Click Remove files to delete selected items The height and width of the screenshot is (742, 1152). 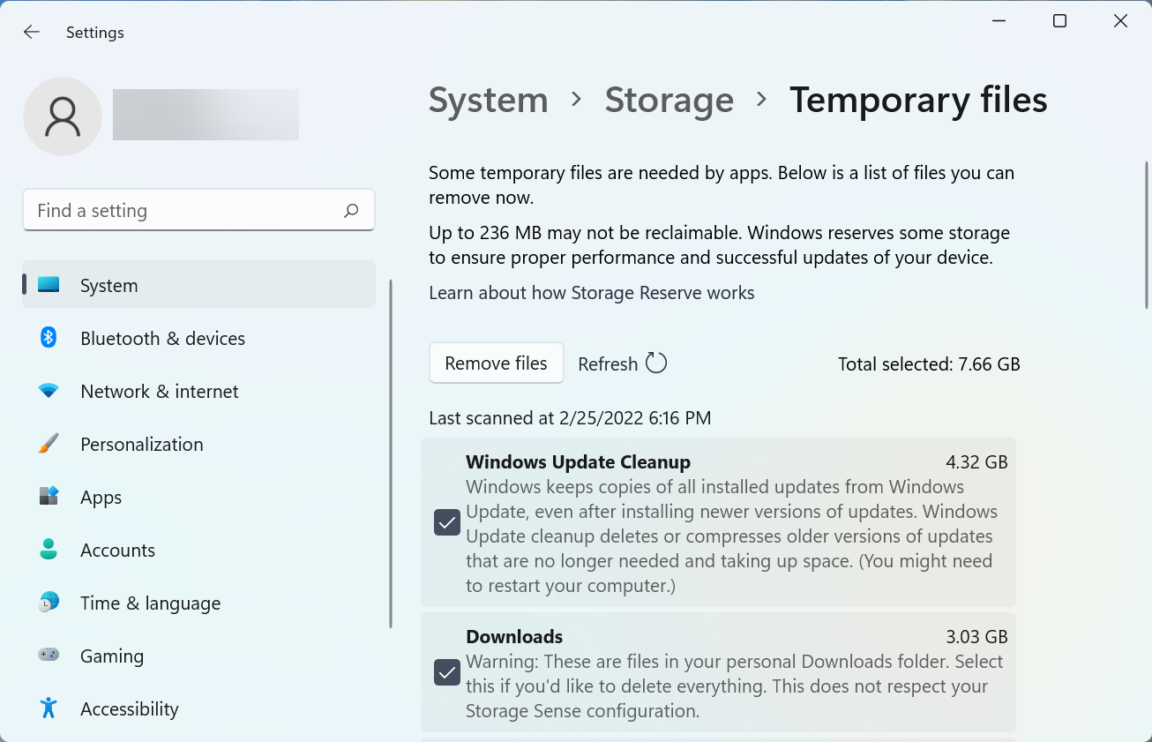(x=496, y=363)
